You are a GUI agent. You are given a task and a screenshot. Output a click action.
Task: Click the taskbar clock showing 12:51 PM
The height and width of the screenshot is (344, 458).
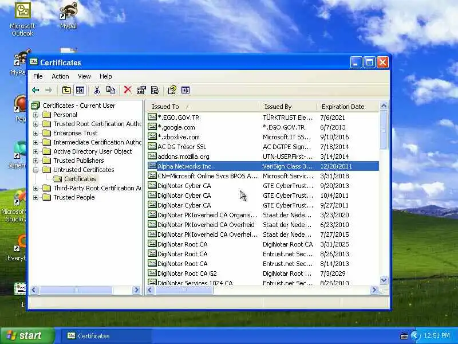(x=437, y=335)
